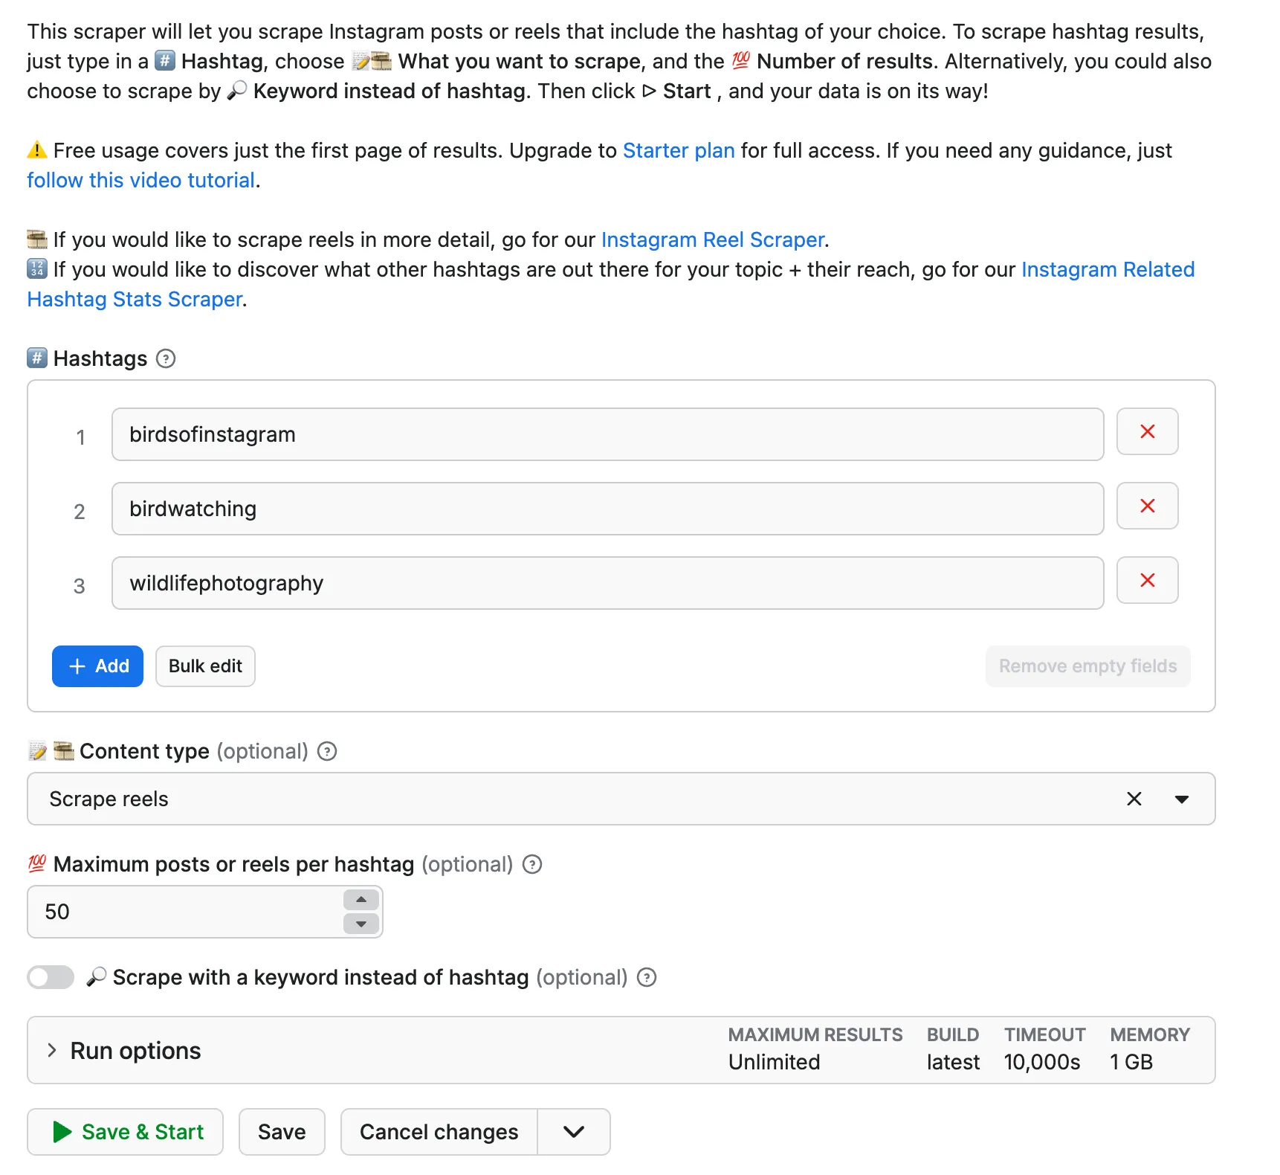Decrease maximum posts value with down arrow
Image resolution: width=1280 pixels, height=1175 pixels.
[361, 924]
